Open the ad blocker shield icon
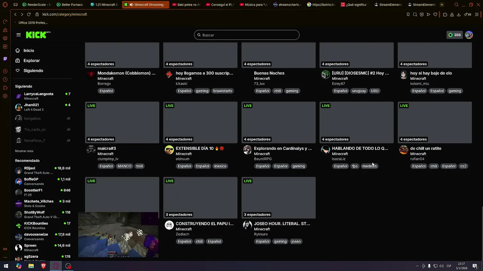483x271 pixels. [x=421, y=14]
